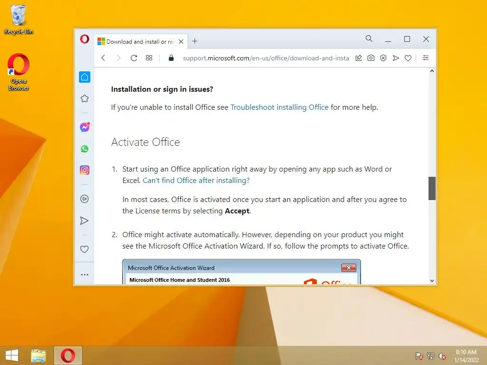Open the Player in sidebar
This screenshot has width=487, height=365.
click(85, 199)
